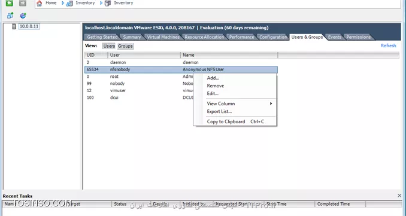Image resolution: width=406 pixels, height=216 pixels.
Task: Toggle the Groups view button
Action: [125, 46]
